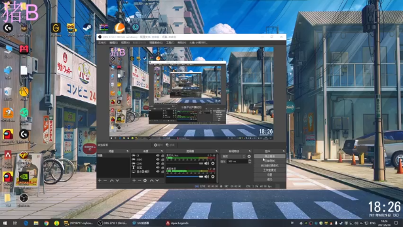Open transition properties gear icon

click(x=249, y=156)
